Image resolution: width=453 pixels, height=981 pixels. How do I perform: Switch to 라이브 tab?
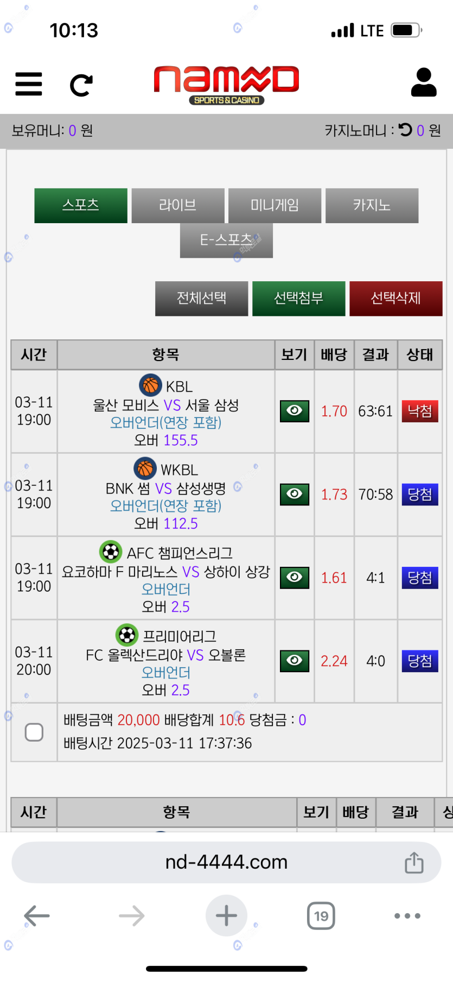click(x=178, y=206)
